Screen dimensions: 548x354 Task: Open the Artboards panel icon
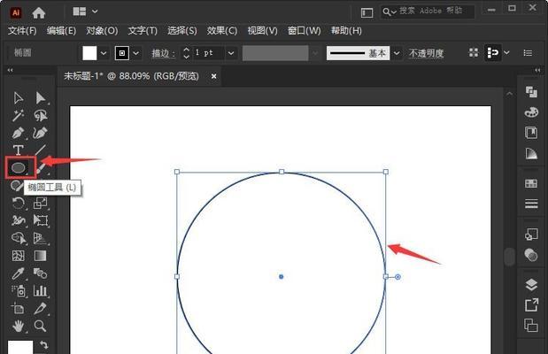point(531,326)
